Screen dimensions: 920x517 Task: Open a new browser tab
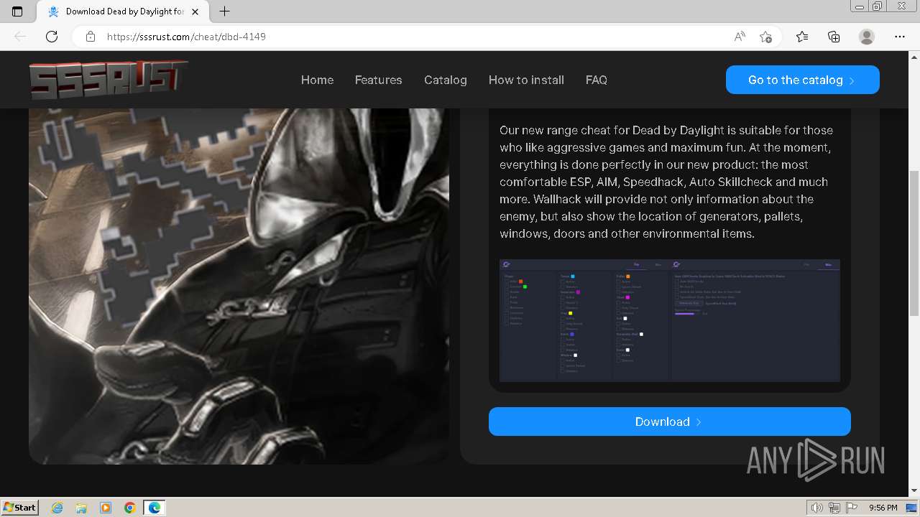[x=224, y=11]
